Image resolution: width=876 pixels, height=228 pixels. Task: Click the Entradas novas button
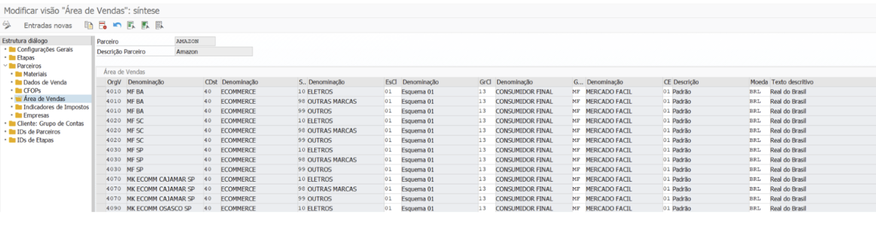(x=48, y=26)
